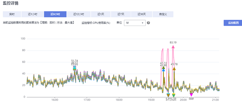
Task: Switch to the 近1小时 tab
Action: tap(32, 14)
